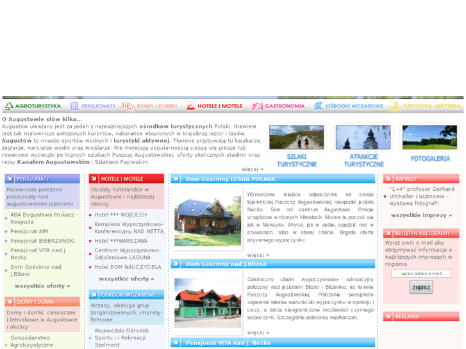Open Pensjonat VITA nad j. Necko sidebar link
Image resolution: width=466 pixels, height=349 pixels.
(38, 254)
